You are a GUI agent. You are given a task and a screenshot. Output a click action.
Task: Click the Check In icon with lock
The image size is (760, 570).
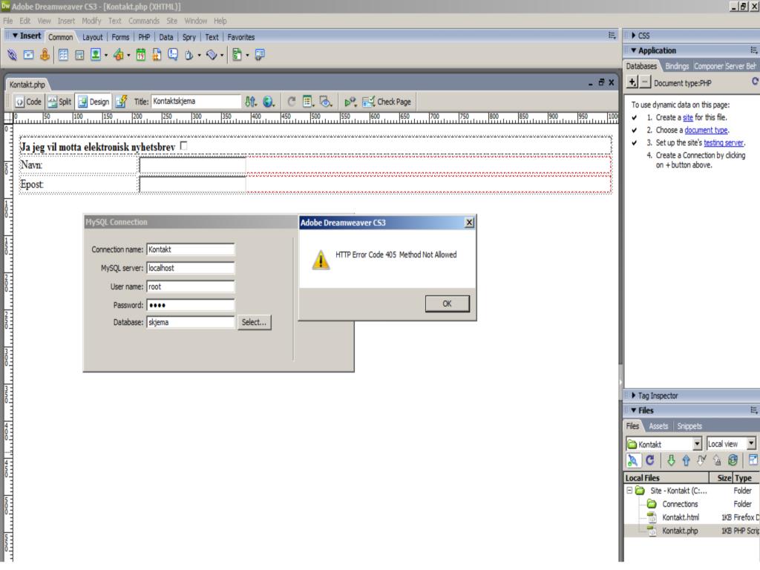[717, 460]
